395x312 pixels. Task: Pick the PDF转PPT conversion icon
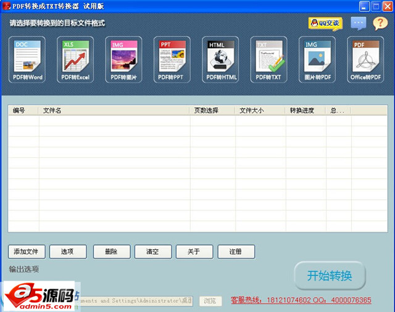[x=172, y=60]
